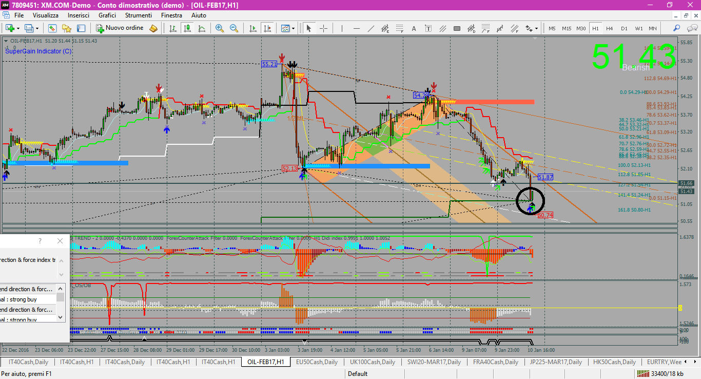This screenshot has width=701, height=379.
Task: Switch to SWI20-MAR17,Daily chart tab
Action: [434, 362]
